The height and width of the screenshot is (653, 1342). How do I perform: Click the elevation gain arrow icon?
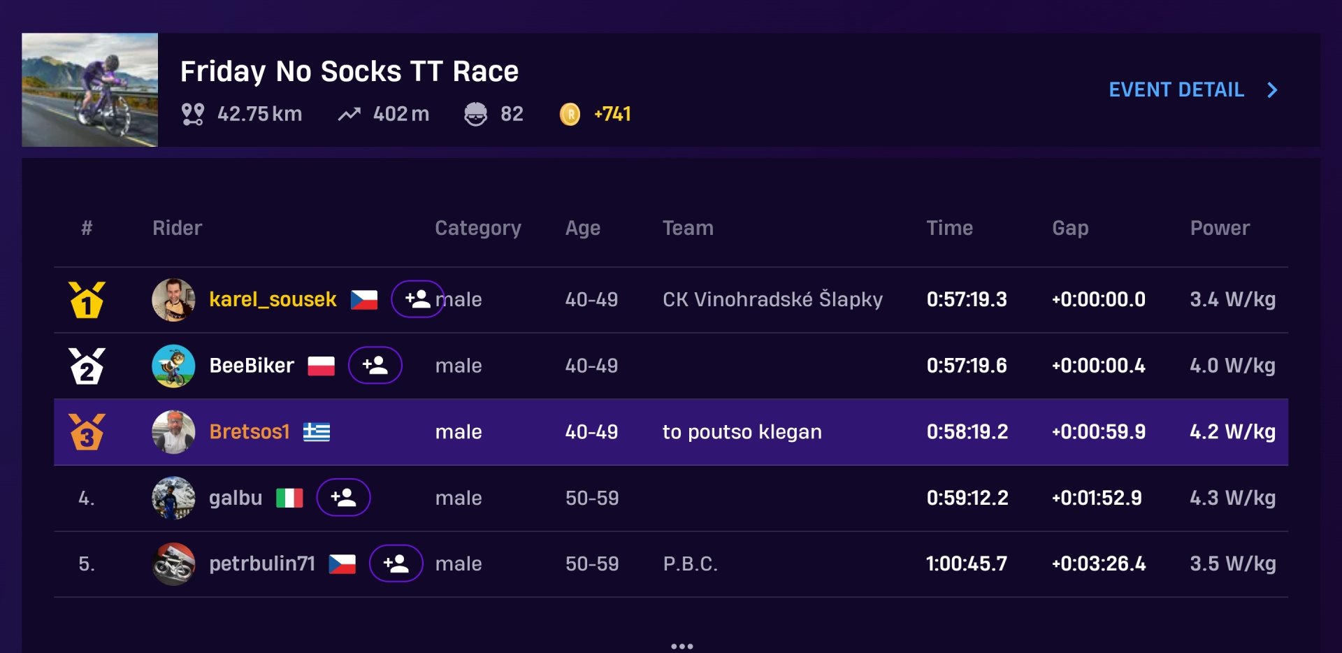pos(349,114)
